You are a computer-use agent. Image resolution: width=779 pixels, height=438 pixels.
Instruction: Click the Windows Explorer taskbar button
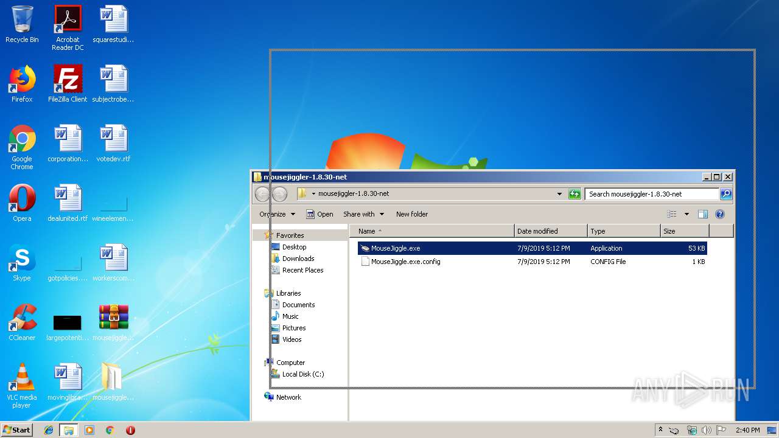pyautogui.click(x=69, y=430)
